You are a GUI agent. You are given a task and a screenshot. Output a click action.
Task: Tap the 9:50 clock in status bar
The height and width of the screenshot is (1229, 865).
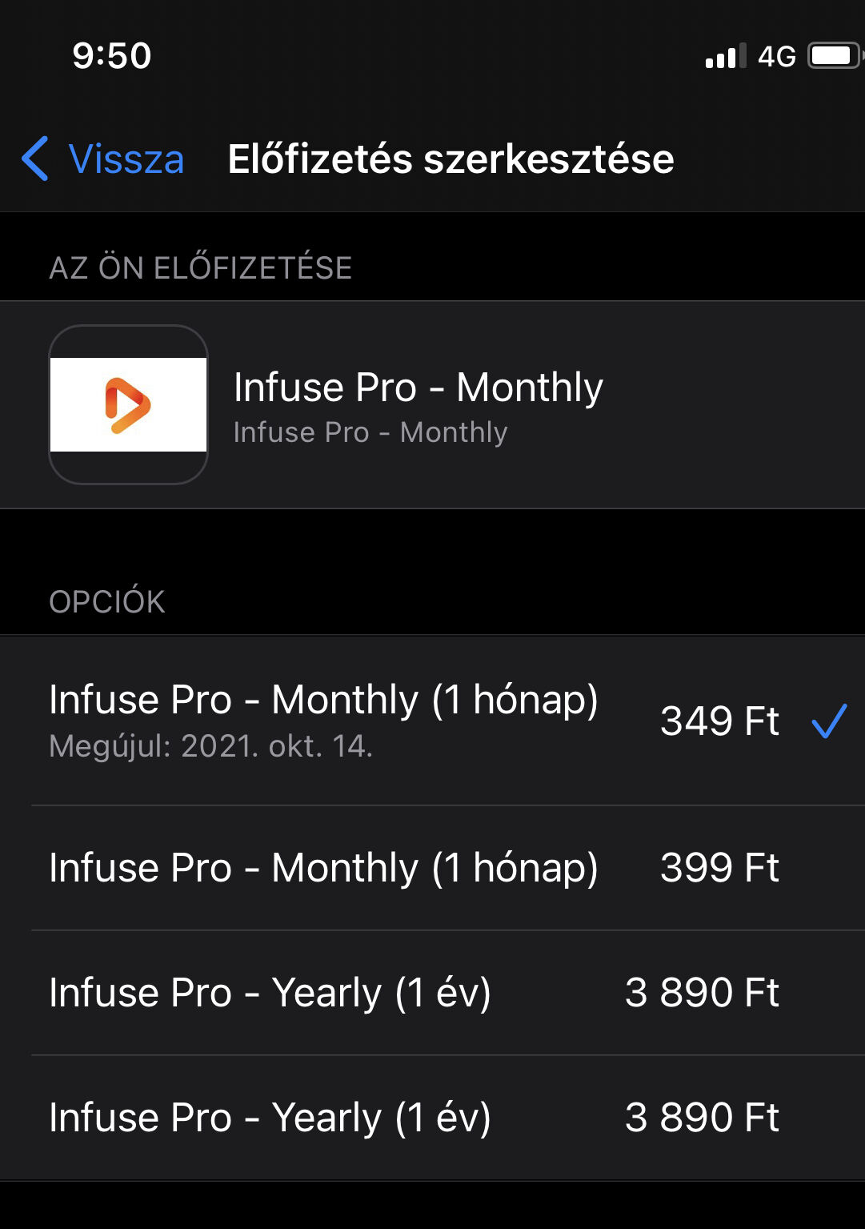tap(112, 55)
